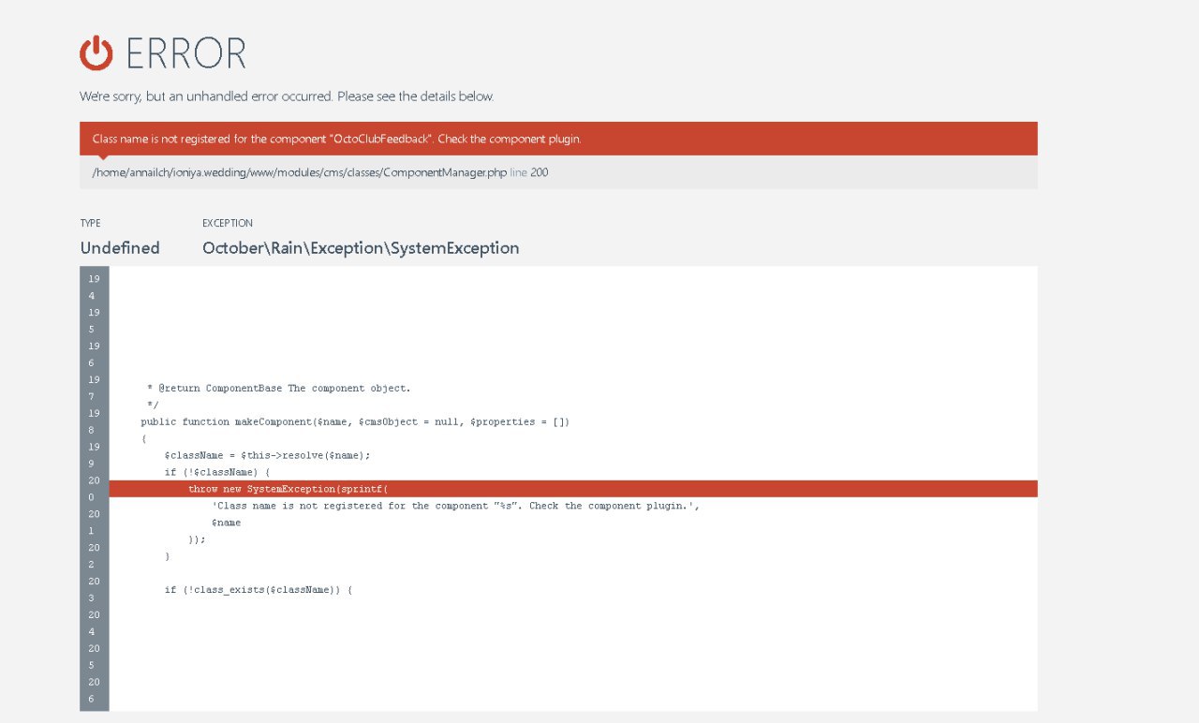Viewport: 1199px width, 723px height.
Task: Click the '));' closing line in code
Action: pyautogui.click(x=197, y=539)
